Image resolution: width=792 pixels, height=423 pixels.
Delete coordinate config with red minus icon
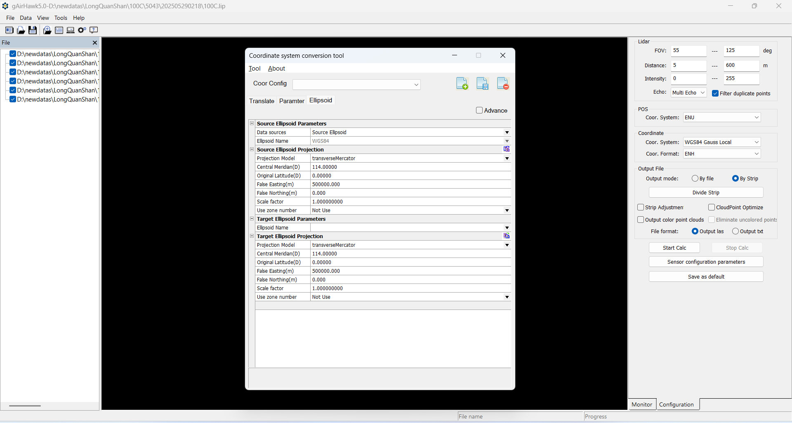point(503,84)
